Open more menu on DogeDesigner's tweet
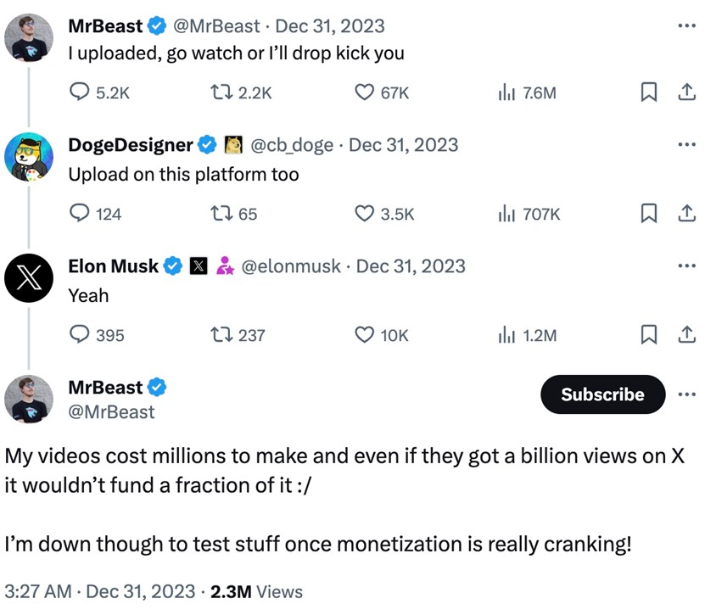This screenshot has height=615, width=705. pyautogui.click(x=685, y=145)
